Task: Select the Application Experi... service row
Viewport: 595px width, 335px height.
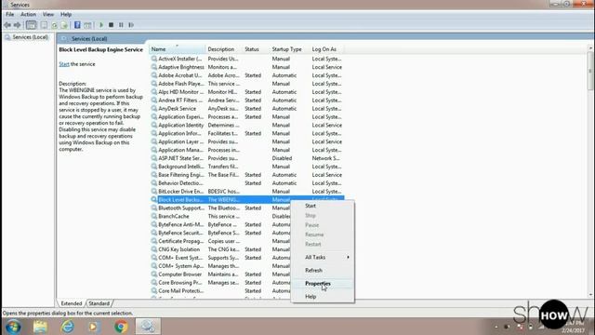Action: (246, 117)
